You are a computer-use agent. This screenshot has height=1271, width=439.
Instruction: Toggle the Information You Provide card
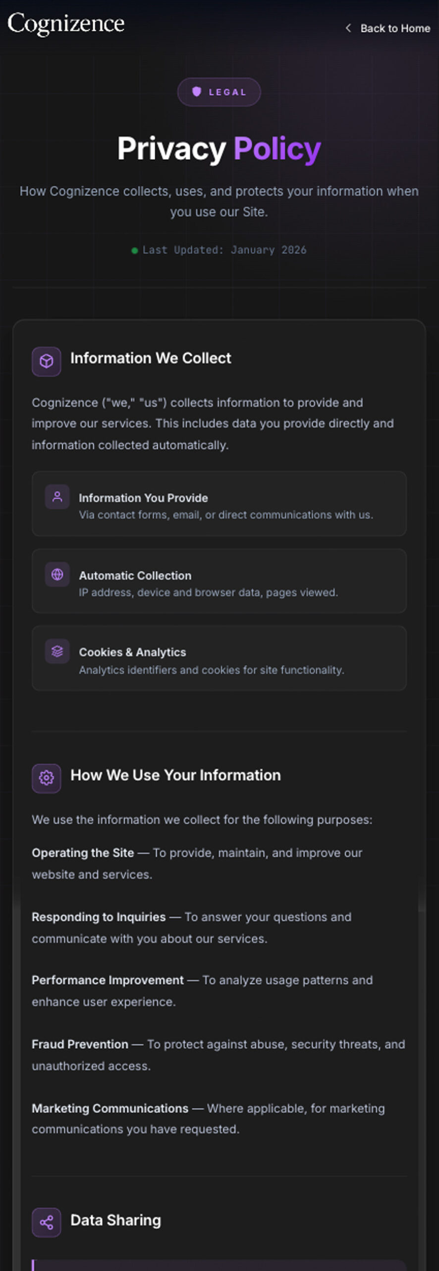pyautogui.click(x=219, y=503)
